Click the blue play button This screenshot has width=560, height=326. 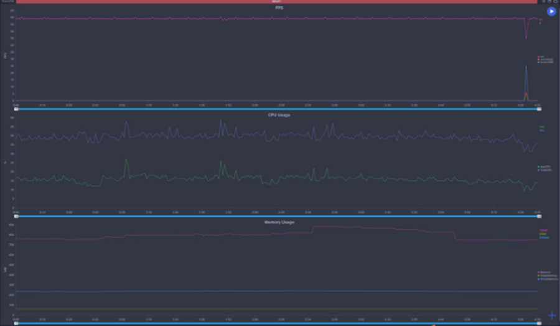coord(551,11)
